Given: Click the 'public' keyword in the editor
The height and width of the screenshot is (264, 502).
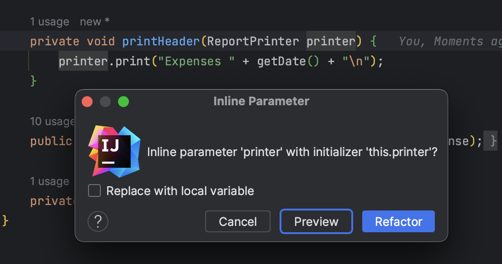Looking at the screenshot, I should [51, 141].
